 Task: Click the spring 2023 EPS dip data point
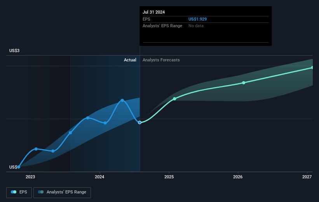tap(53, 151)
